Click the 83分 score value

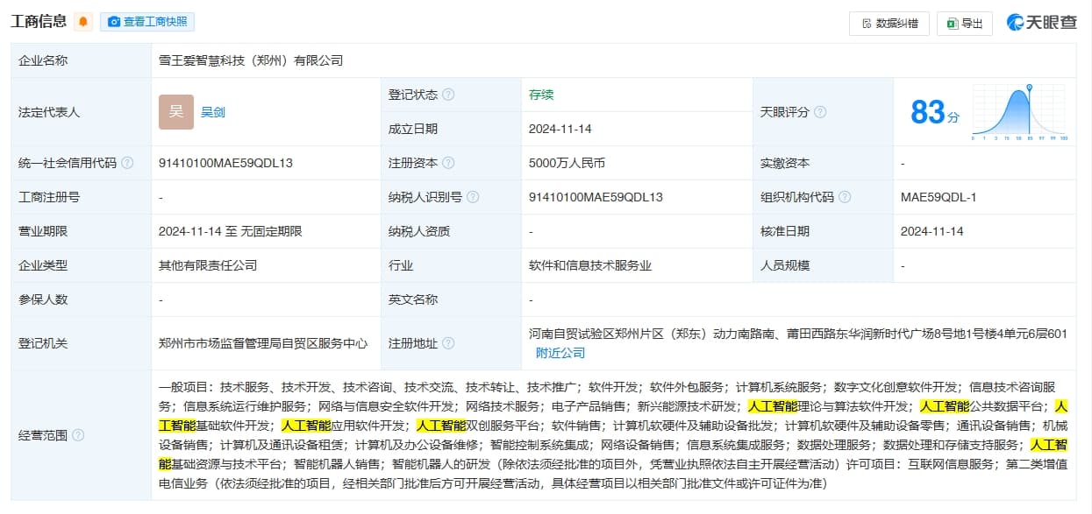pos(934,113)
